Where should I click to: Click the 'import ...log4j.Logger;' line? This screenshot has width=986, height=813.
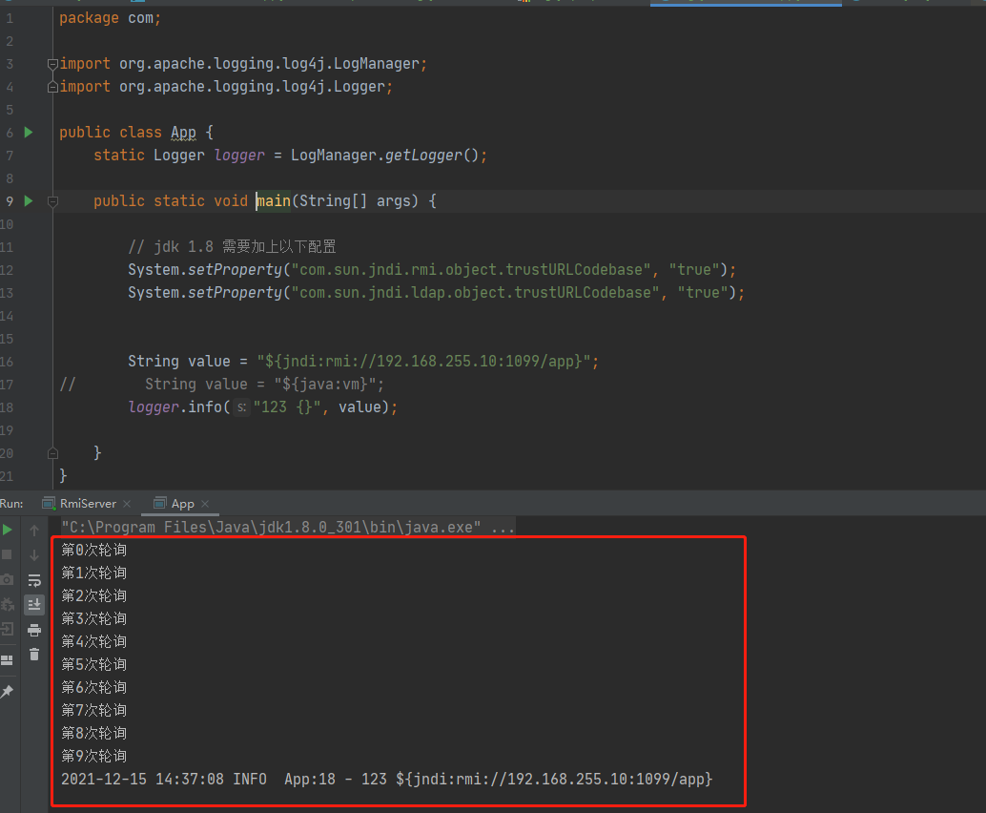click(226, 87)
